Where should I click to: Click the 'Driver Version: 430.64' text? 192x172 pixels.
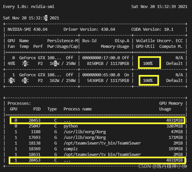[x=89, y=29]
